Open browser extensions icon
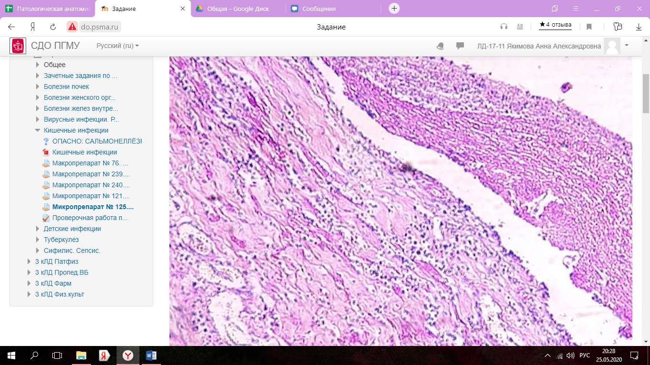Screen dimensions: 650x365 (x=618, y=27)
